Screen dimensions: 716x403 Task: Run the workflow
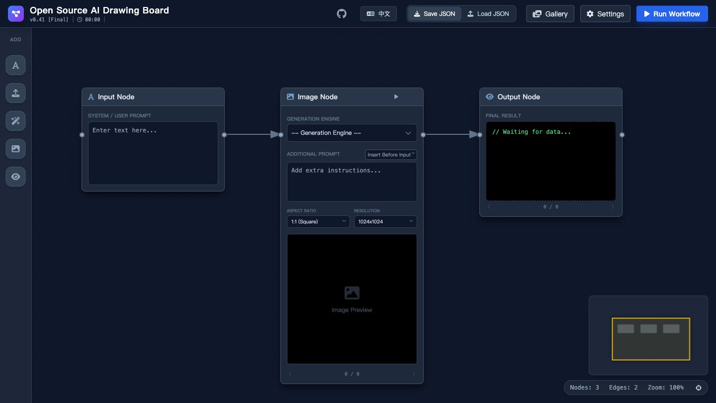[672, 14]
